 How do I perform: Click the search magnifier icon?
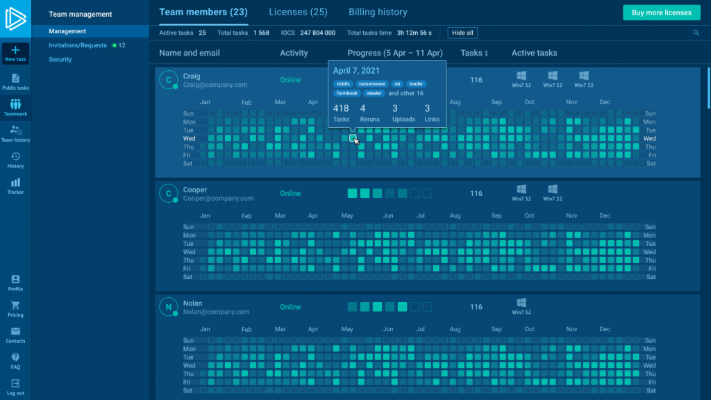click(696, 33)
